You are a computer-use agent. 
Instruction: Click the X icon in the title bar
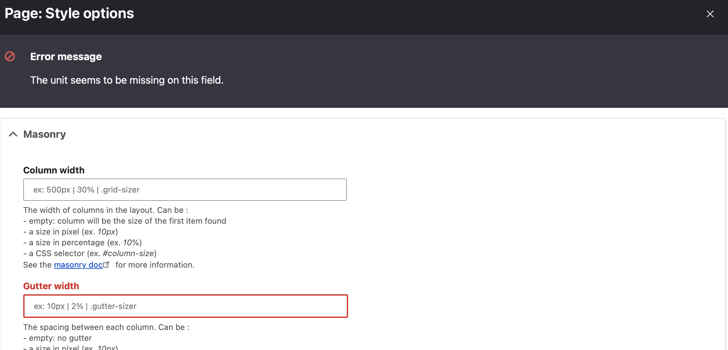pyautogui.click(x=710, y=14)
